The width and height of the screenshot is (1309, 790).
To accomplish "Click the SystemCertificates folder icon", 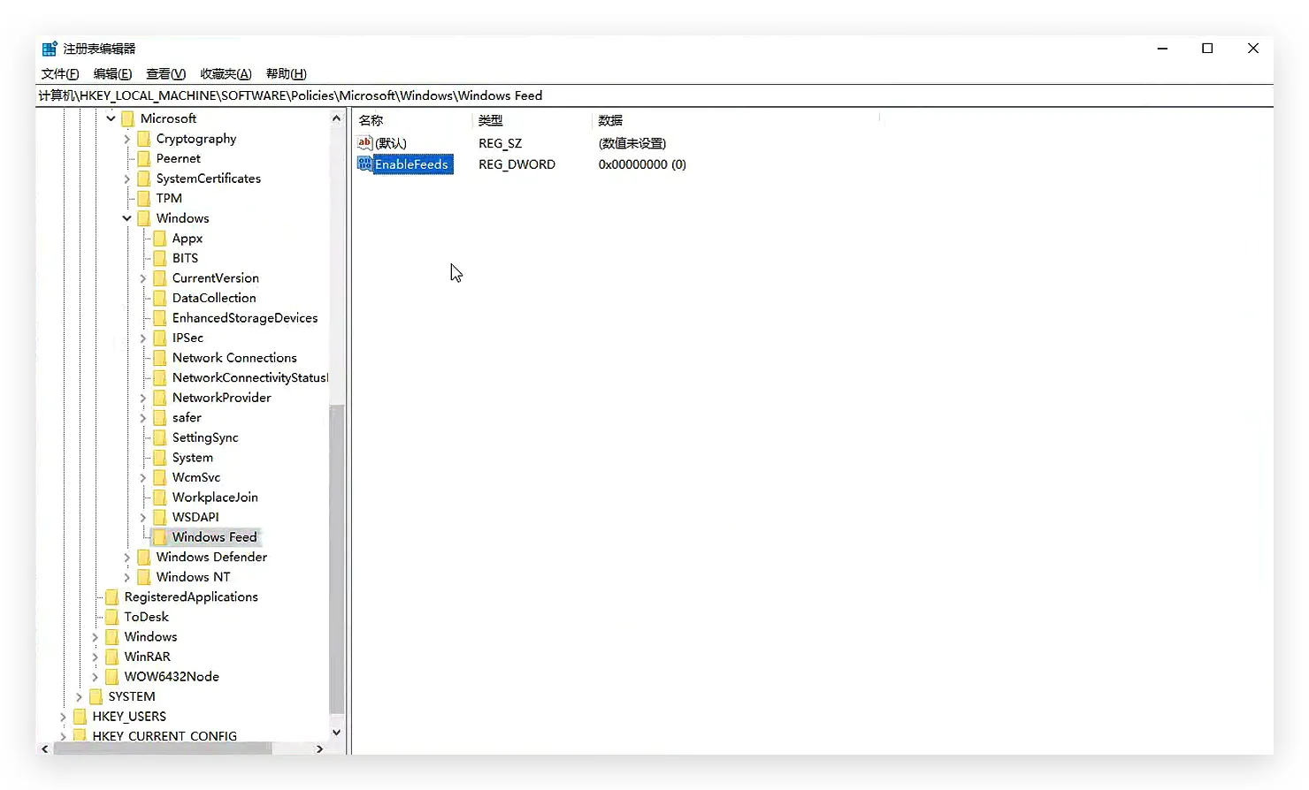I will tap(143, 179).
